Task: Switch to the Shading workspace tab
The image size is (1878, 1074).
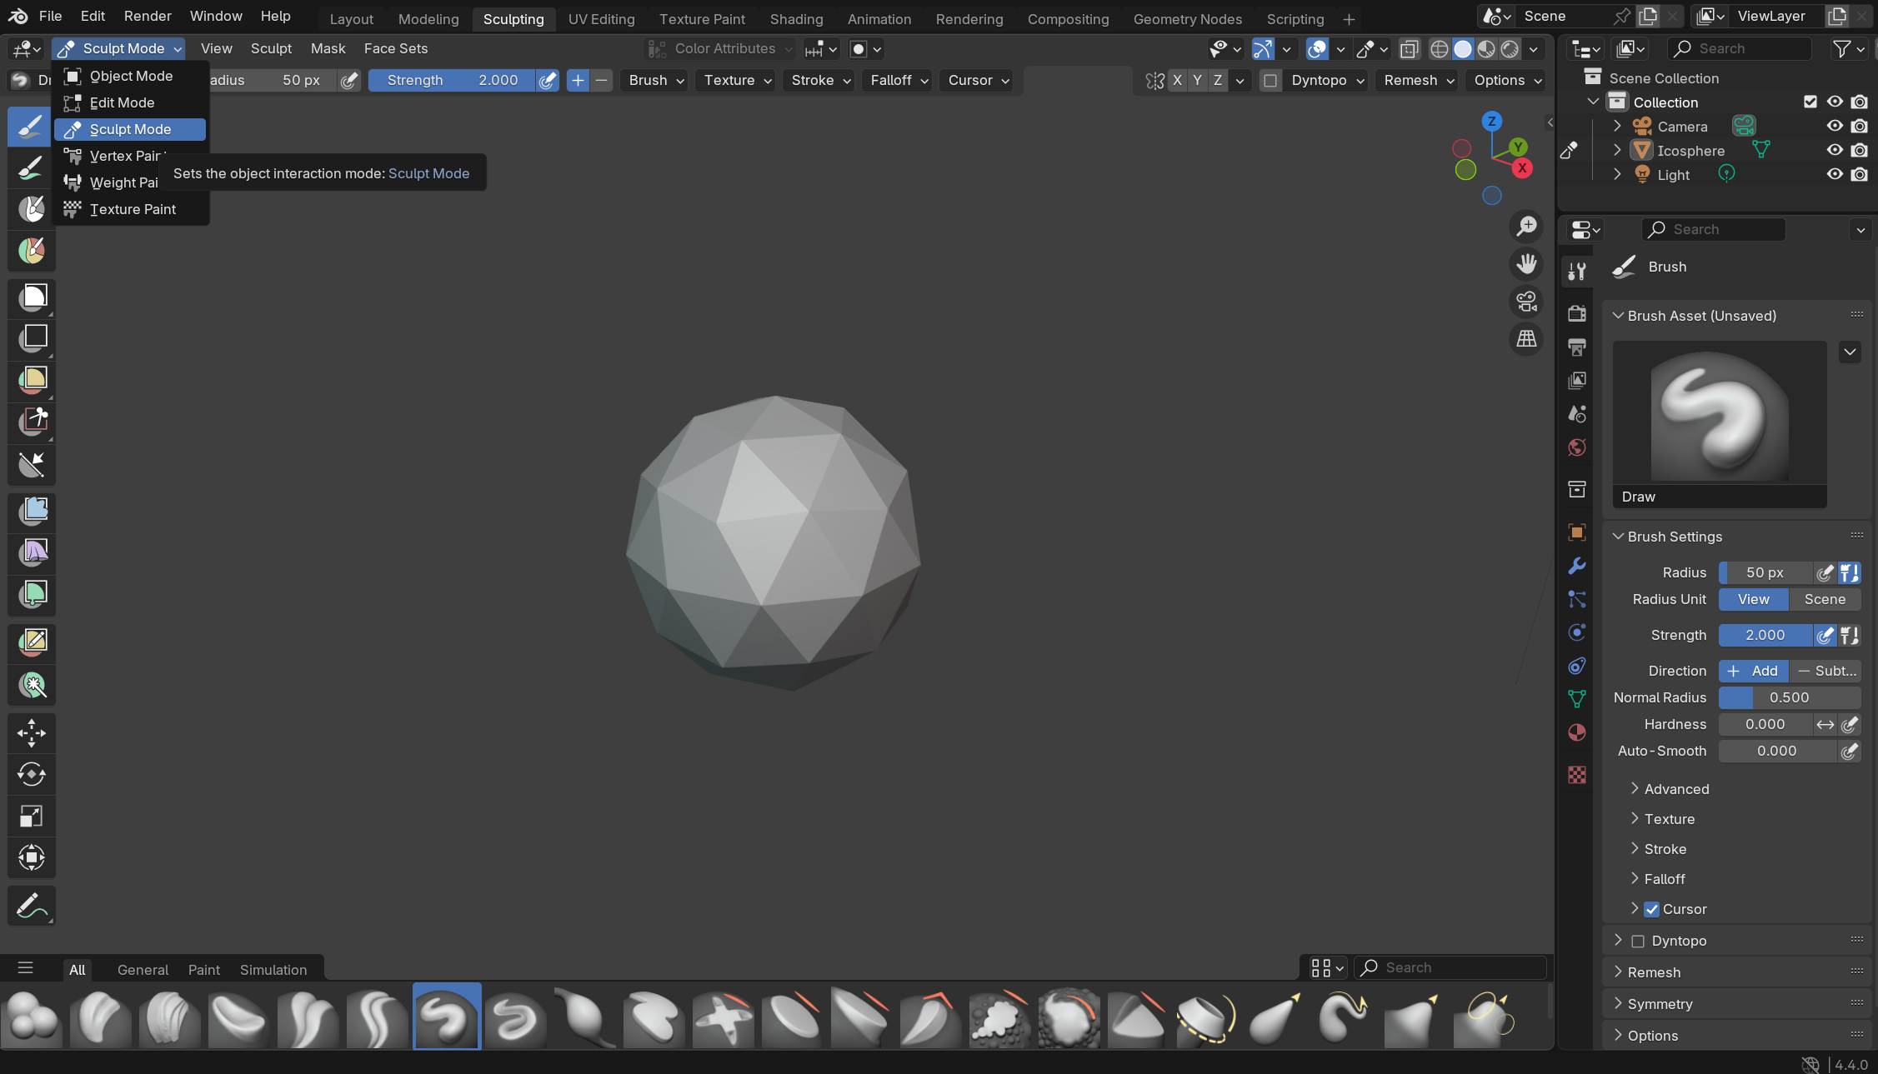Action: (x=796, y=18)
